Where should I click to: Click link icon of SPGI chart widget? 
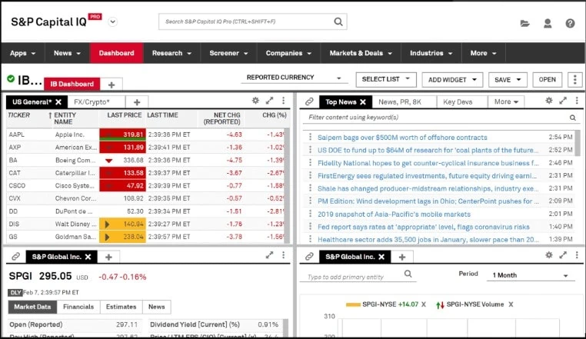309,257
